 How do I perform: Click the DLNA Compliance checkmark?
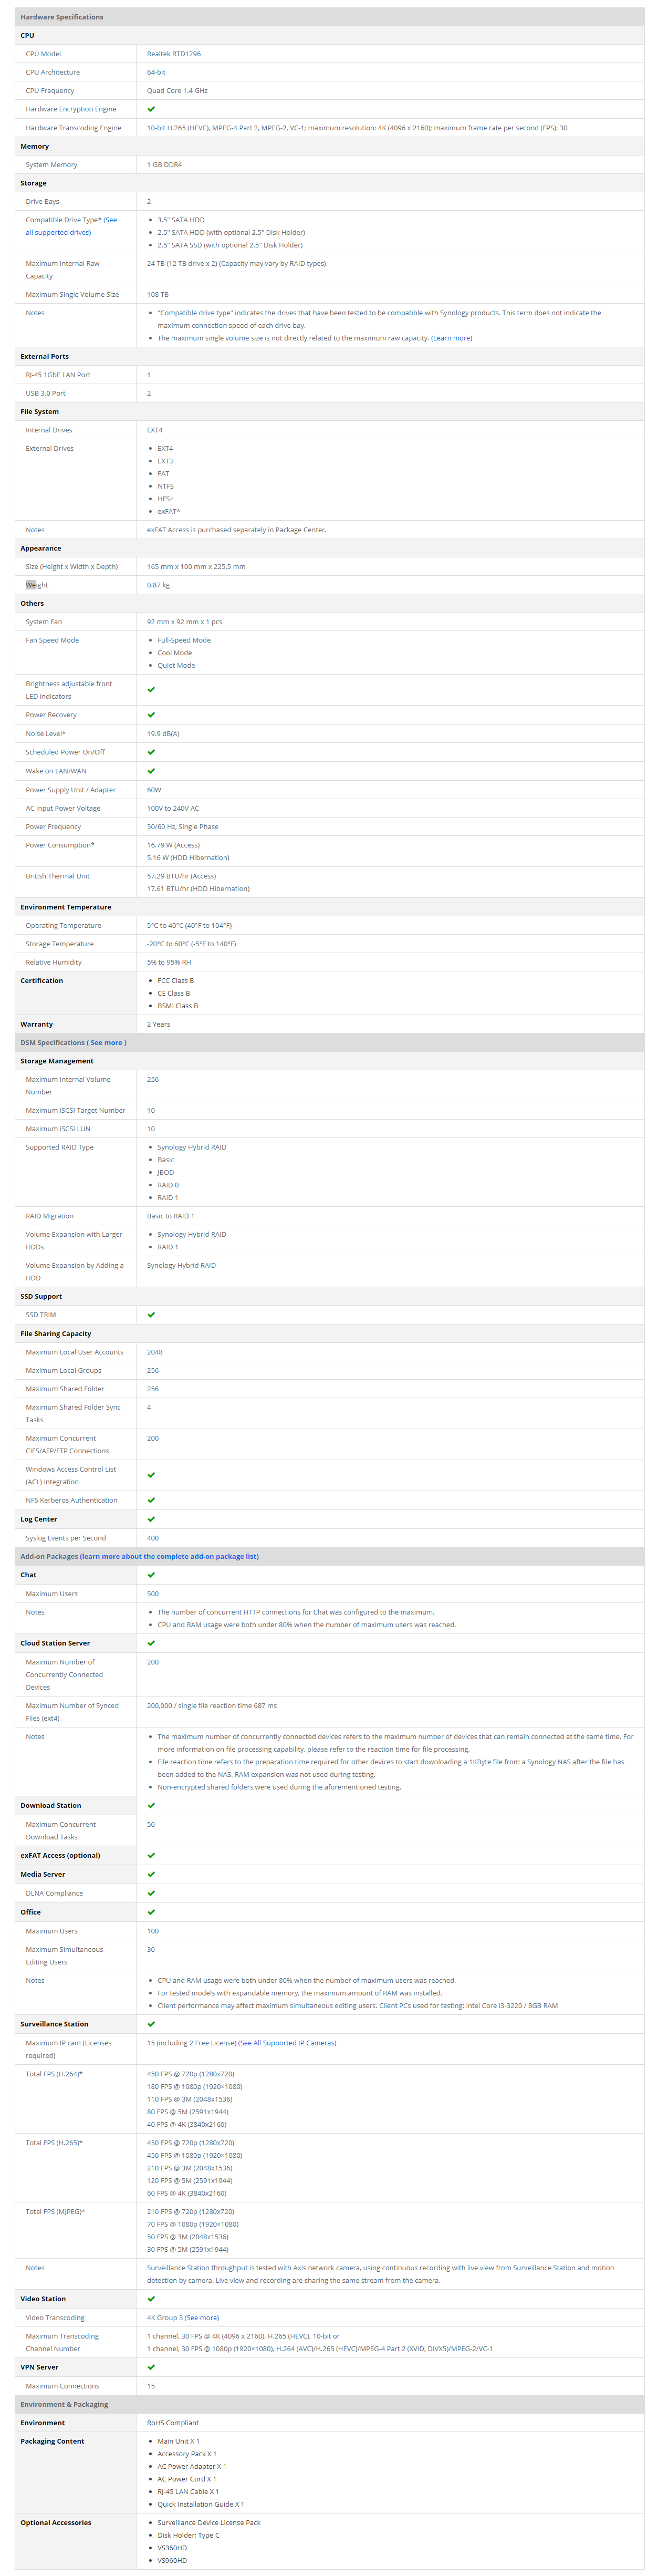coord(151,1893)
